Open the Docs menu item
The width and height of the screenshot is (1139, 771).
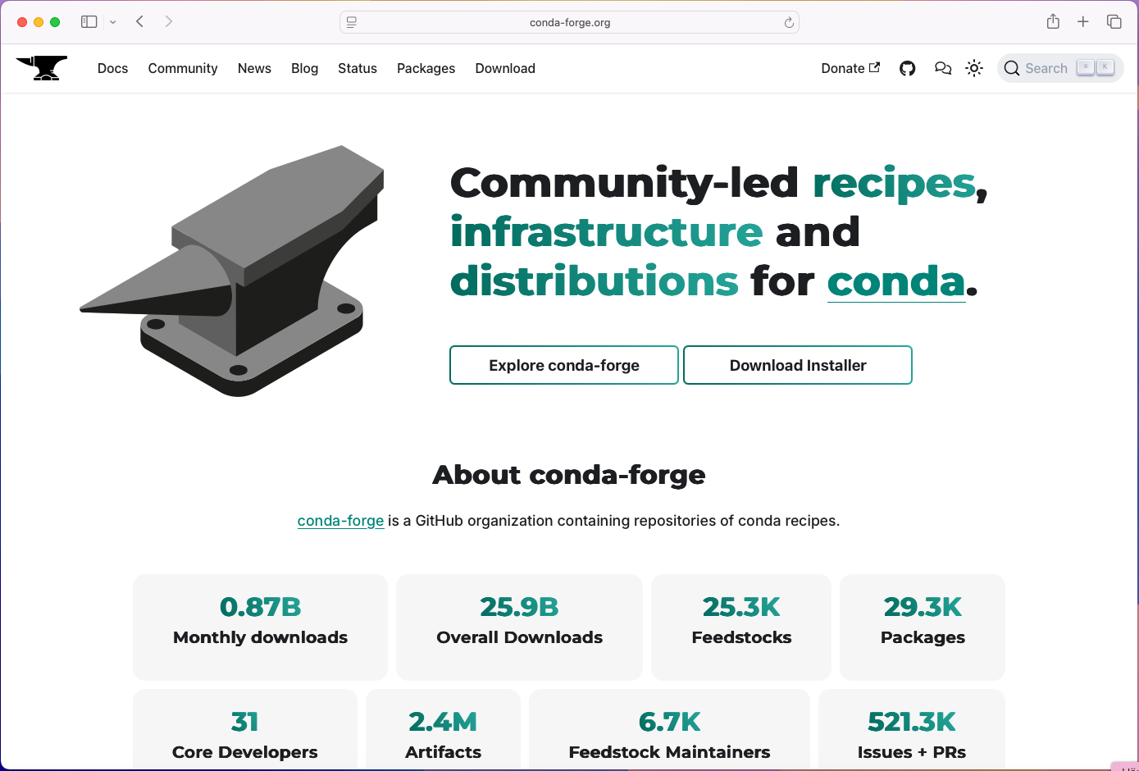[x=113, y=69]
